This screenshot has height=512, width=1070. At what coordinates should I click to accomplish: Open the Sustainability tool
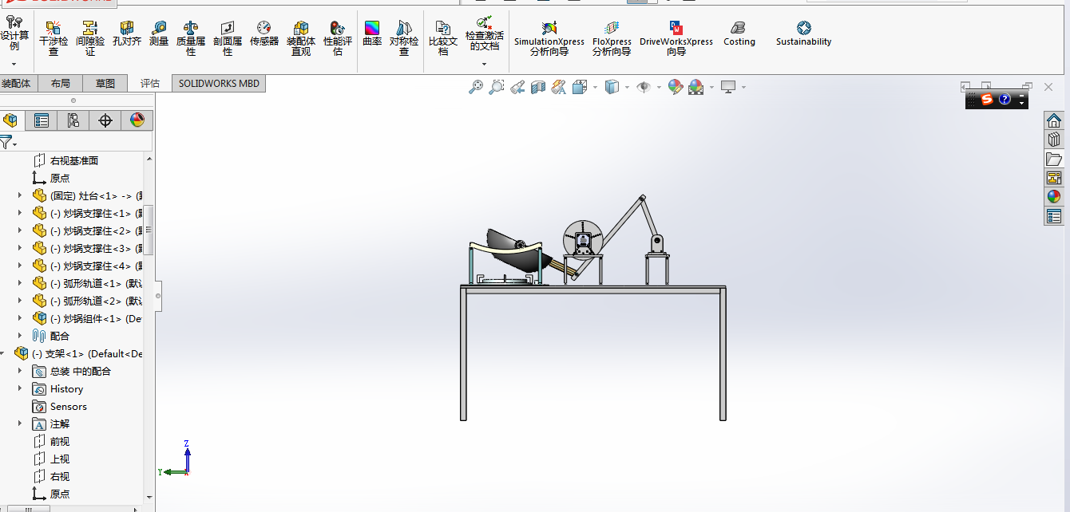tap(804, 33)
